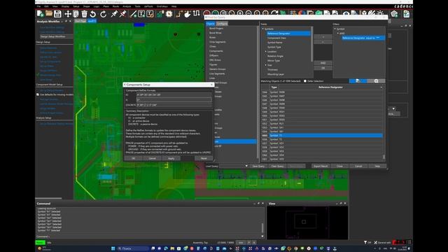Click the DISCRETE RefDes format input field
This screenshot has height=252, width=448.
tap(174, 105)
